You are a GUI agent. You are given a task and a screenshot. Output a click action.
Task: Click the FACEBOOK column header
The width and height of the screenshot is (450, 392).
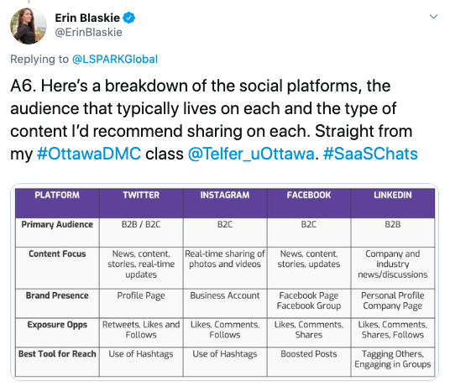click(x=309, y=203)
